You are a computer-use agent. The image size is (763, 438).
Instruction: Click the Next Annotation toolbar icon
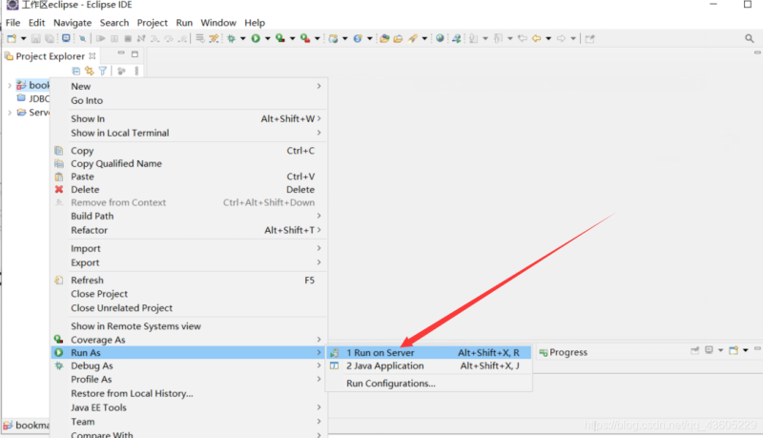click(473, 38)
